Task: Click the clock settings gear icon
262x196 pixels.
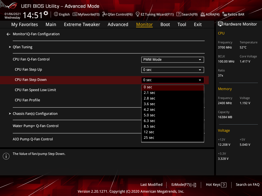Action: [x=46, y=13]
